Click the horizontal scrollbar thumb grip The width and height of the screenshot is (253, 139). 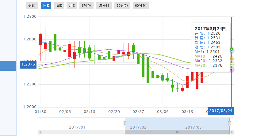(x=177, y=132)
